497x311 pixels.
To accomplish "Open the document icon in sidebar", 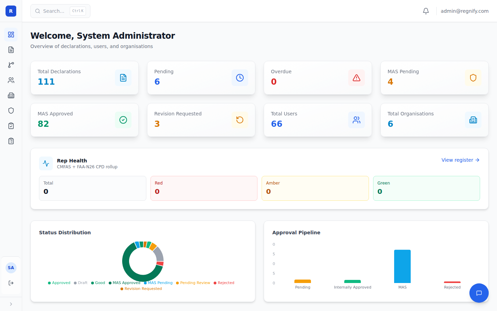I will click(11, 50).
